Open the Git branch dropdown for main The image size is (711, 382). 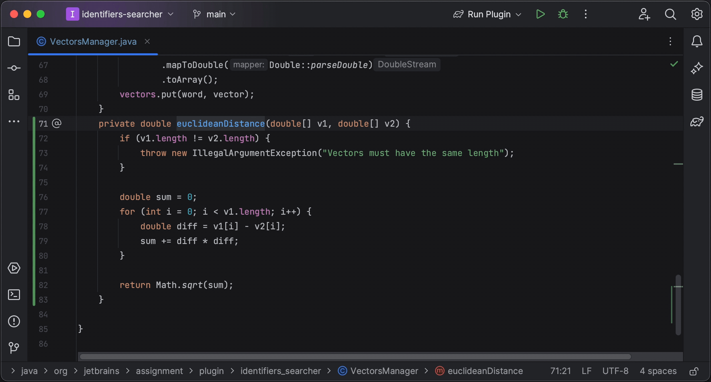215,14
